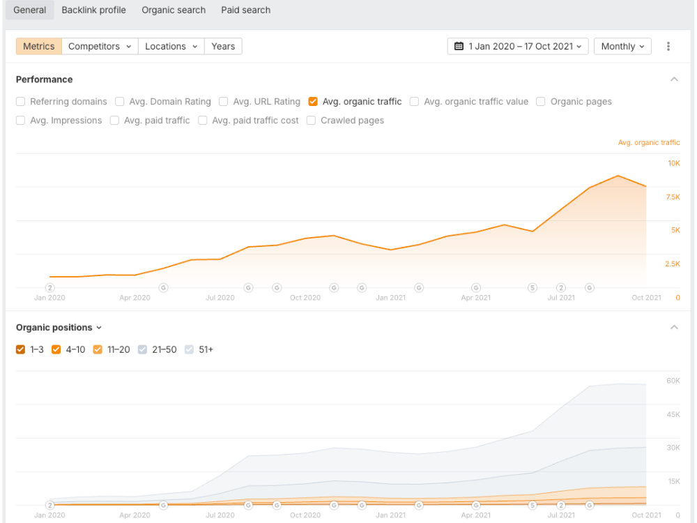This screenshot has height=523, width=697.
Task: Collapse the Organic positions section chevron
Action: 674,326
